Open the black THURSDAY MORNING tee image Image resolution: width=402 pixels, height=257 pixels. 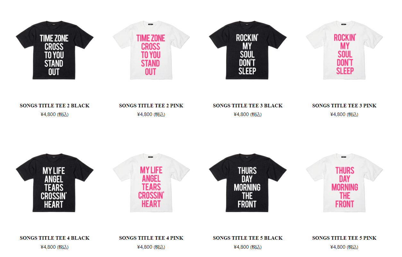tap(248, 183)
